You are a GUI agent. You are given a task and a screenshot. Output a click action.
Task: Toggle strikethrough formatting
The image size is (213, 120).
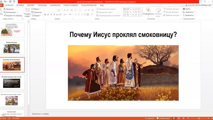(x=57, y=14)
